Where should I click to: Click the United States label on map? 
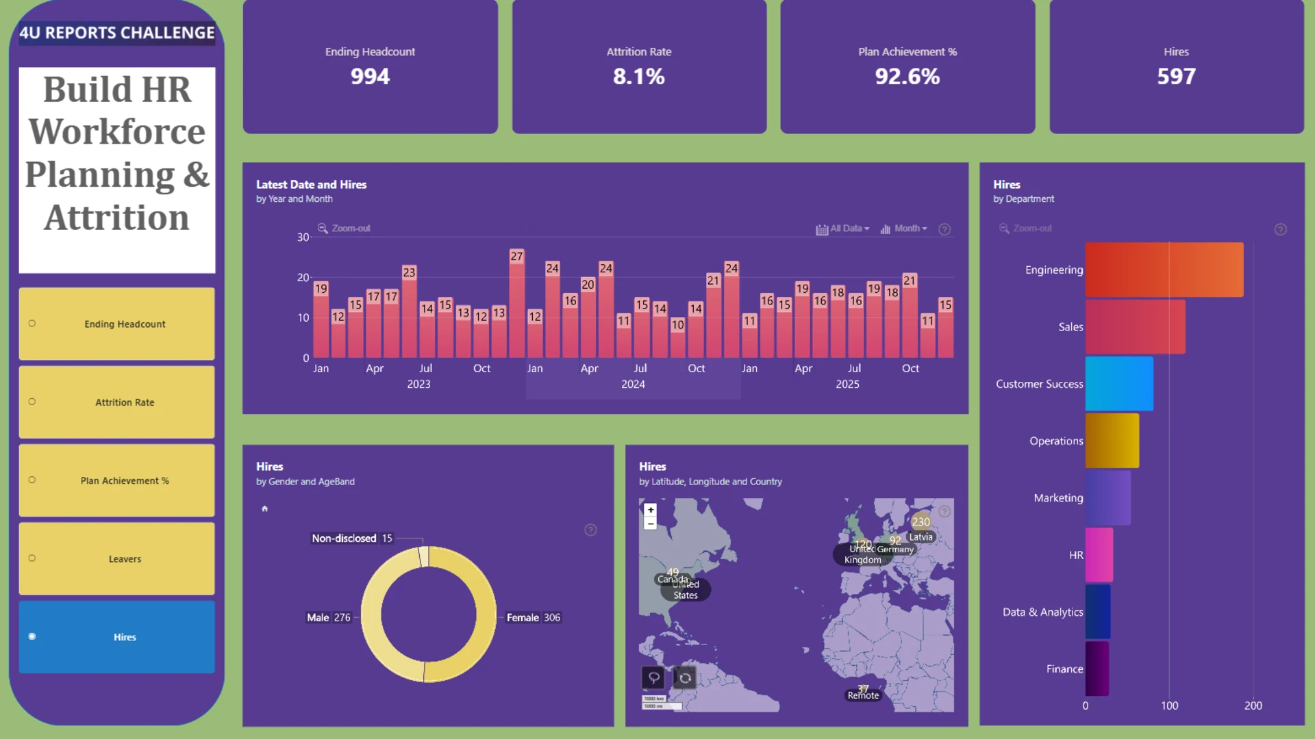click(686, 590)
